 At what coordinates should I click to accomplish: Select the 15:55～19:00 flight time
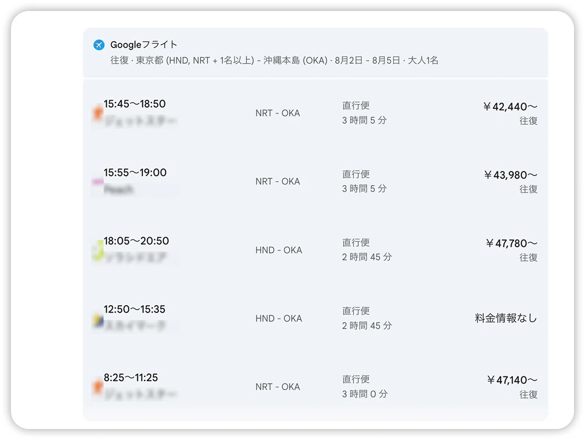click(135, 173)
